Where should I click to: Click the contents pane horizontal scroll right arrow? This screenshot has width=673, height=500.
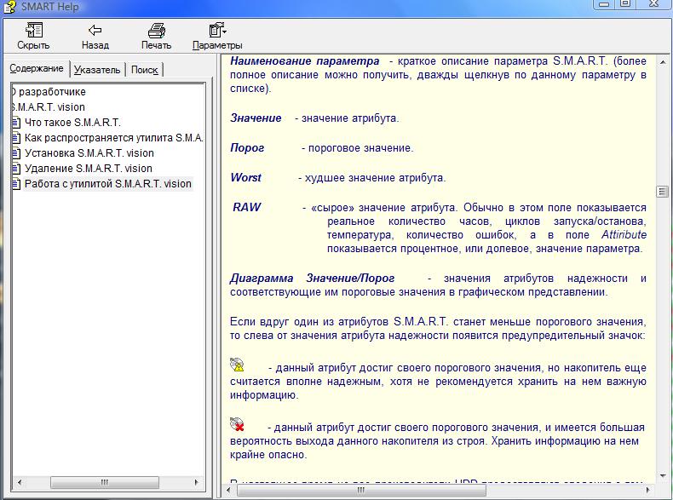click(x=196, y=482)
